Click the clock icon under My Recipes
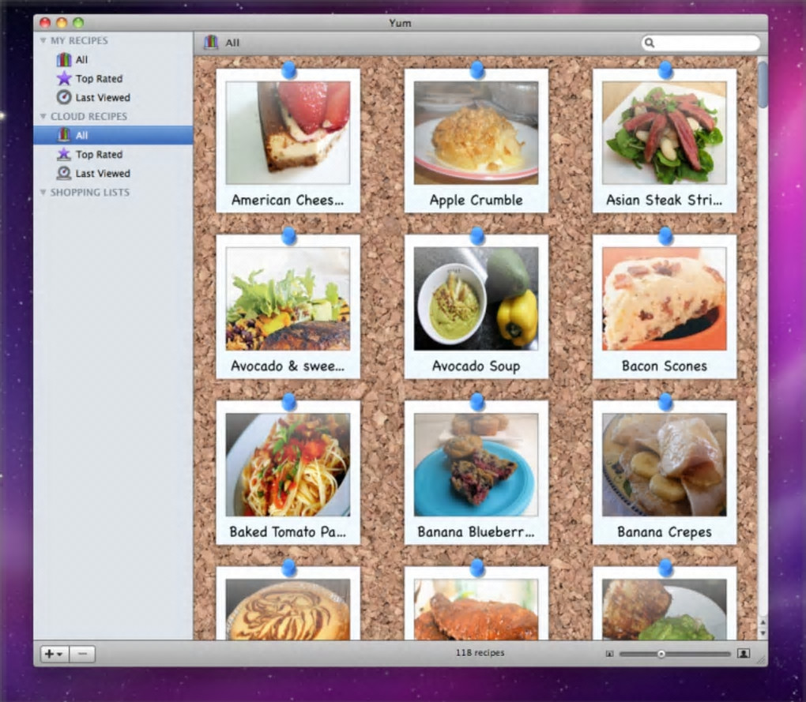806x702 pixels. tap(64, 97)
